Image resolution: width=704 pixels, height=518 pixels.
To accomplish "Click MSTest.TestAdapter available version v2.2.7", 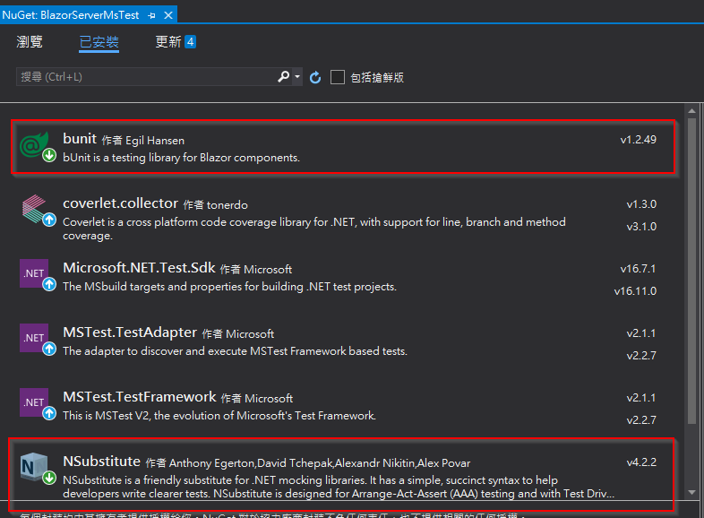I will 641,356.
